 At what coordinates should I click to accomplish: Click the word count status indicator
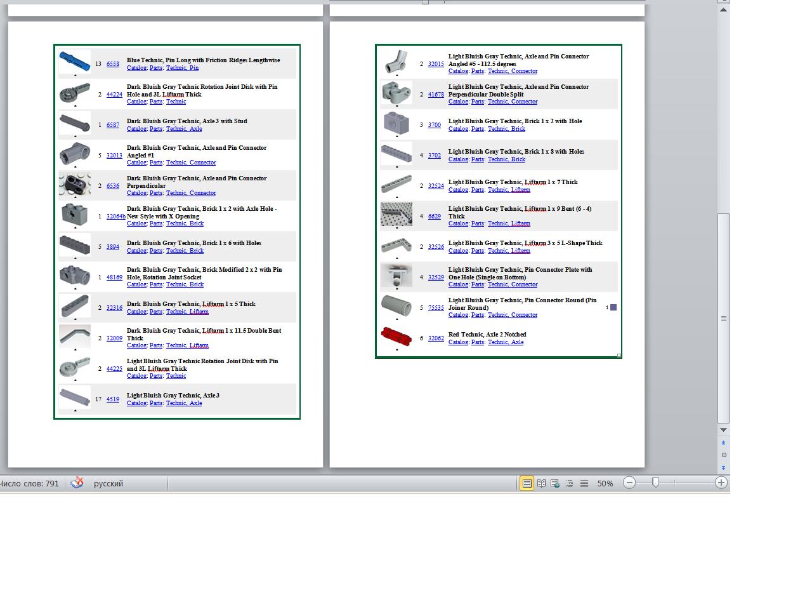pyautogui.click(x=30, y=483)
